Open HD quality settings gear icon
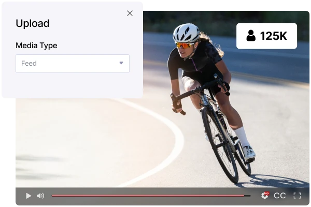 pyautogui.click(x=265, y=195)
